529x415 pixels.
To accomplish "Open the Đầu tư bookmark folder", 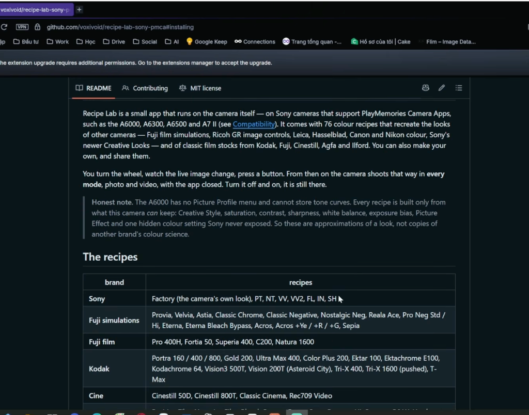I will [x=26, y=42].
